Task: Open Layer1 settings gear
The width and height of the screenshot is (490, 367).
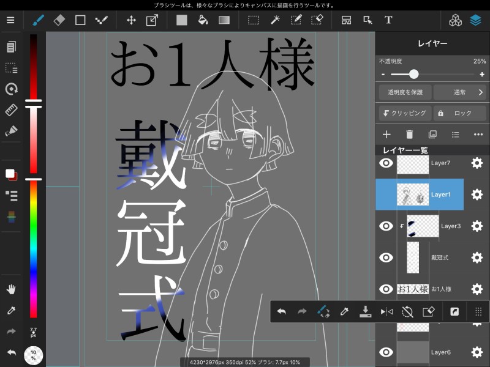Action: click(x=477, y=195)
